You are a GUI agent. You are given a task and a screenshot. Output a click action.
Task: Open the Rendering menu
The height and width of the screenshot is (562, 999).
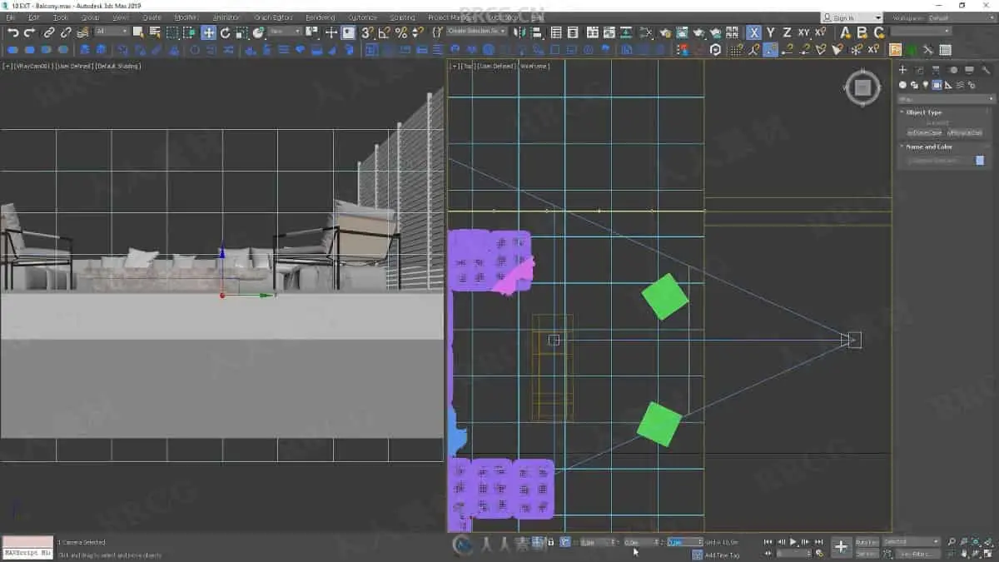coord(320,17)
